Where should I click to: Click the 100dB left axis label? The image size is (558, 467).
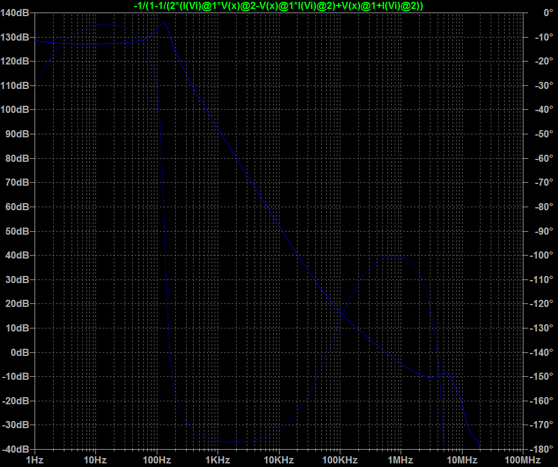click(x=14, y=109)
